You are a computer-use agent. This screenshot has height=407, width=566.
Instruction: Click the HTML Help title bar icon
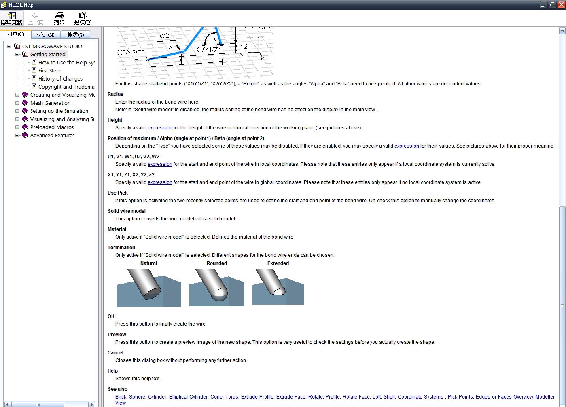click(x=4, y=5)
